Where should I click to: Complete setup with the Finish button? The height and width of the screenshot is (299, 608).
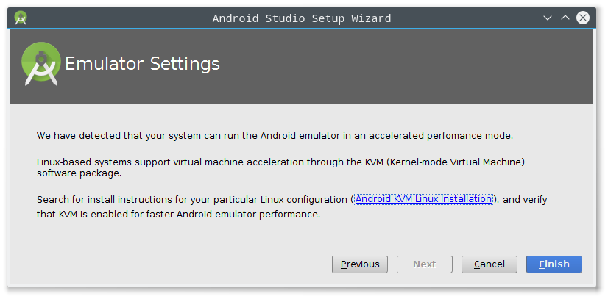[554, 264]
